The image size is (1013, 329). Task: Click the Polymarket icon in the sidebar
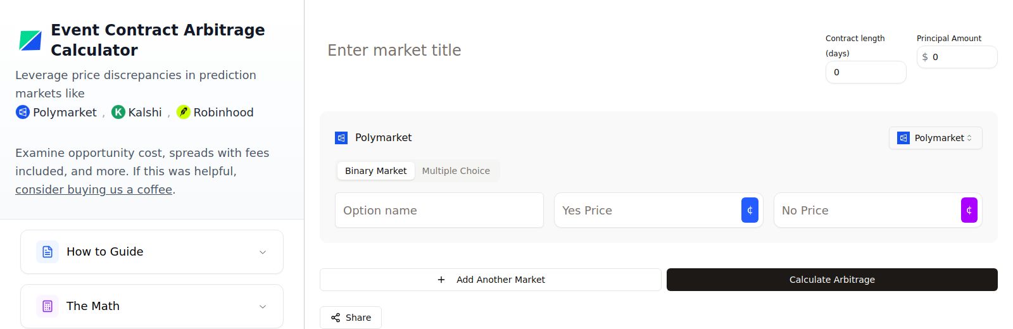23,113
